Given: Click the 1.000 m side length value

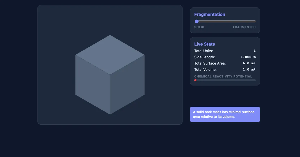Looking at the screenshot, I should 248,57.
